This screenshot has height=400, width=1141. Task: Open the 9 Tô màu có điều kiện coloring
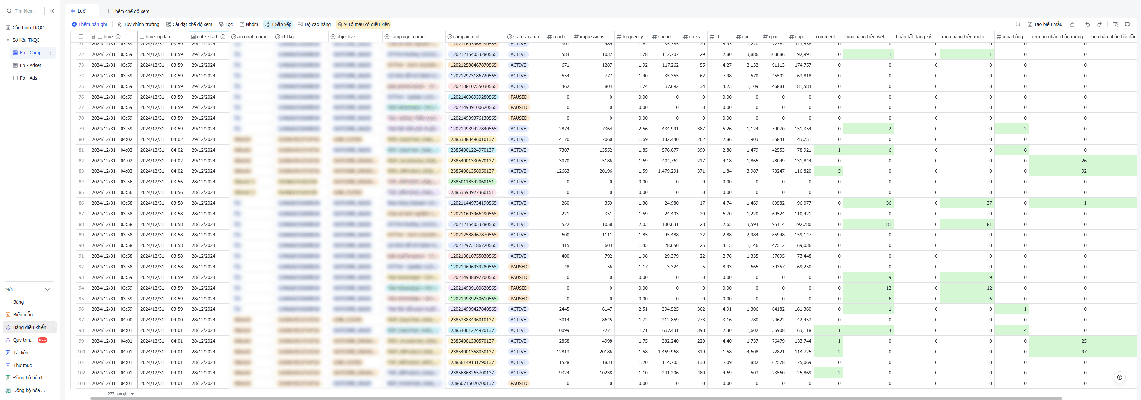(364, 24)
